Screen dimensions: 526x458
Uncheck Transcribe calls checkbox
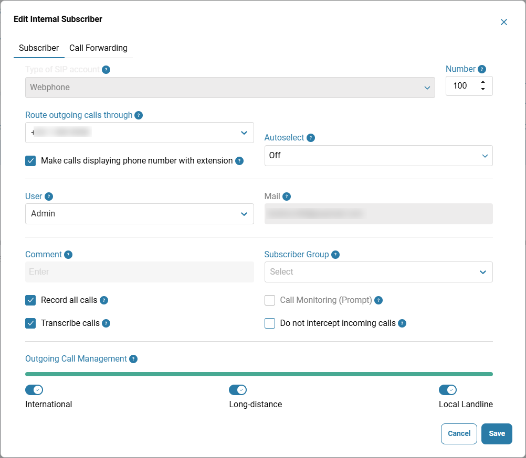[30, 323]
